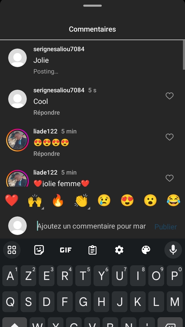
Task: Start voice typing with microphone
Action: [x=173, y=250]
